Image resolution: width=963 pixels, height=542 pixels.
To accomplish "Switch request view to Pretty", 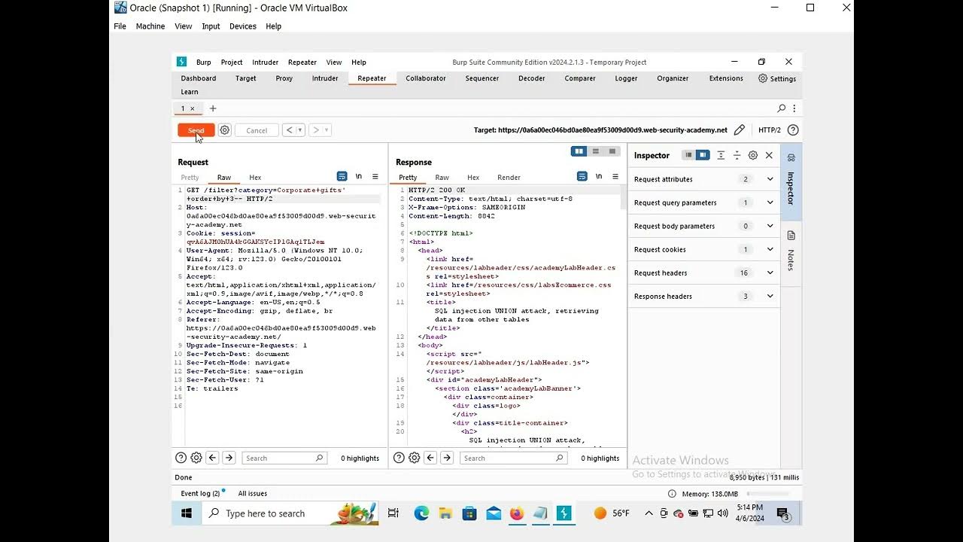I will tap(190, 178).
